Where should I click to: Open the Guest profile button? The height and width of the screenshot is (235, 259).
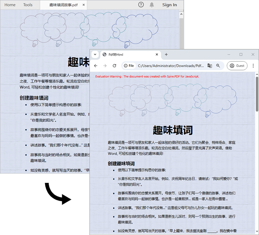[237, 66]
